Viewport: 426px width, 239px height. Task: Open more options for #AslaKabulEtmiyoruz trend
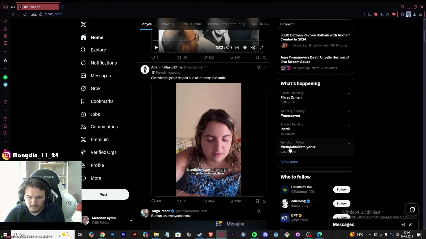click(348, 143)
